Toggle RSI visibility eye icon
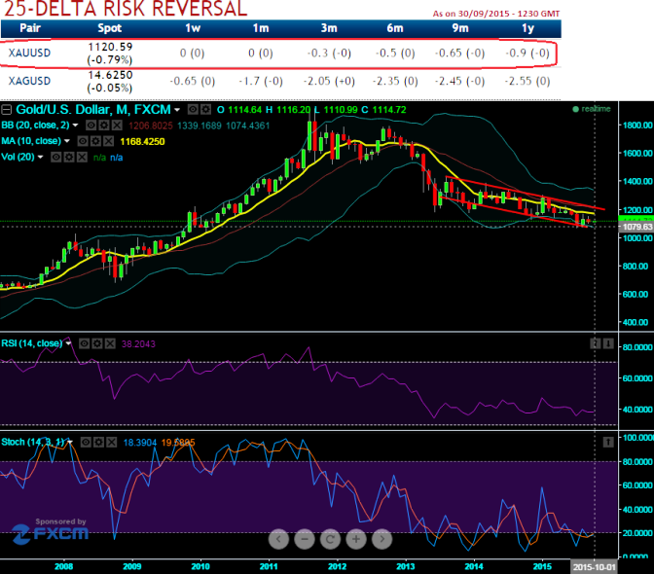The height and width of the screenshot is (574, 654). pyautogui.click(x=85, y=343)
